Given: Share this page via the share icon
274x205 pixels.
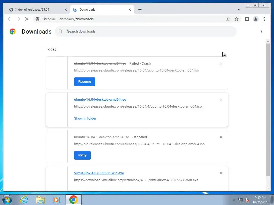Looking at the screenshot, I should pyautogui.click(x=228, y=19).
